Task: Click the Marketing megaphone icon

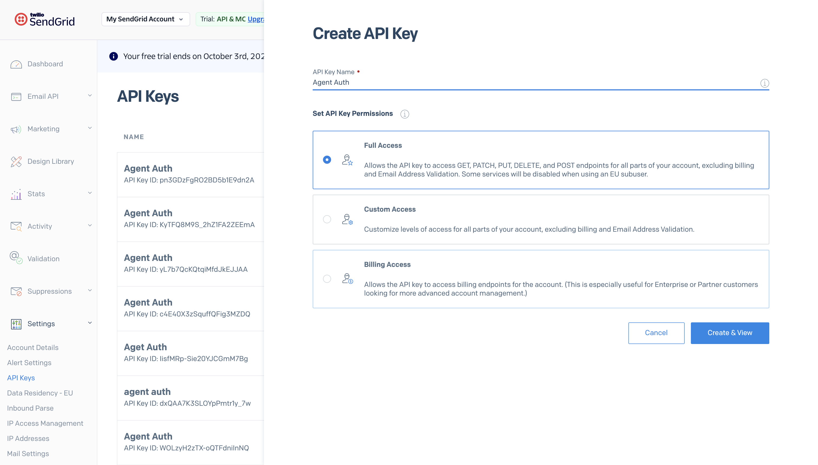Action: pyautogui.click(x=16, y=129)
